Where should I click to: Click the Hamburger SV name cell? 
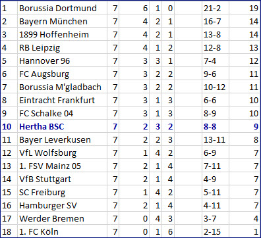click(62, 206)
